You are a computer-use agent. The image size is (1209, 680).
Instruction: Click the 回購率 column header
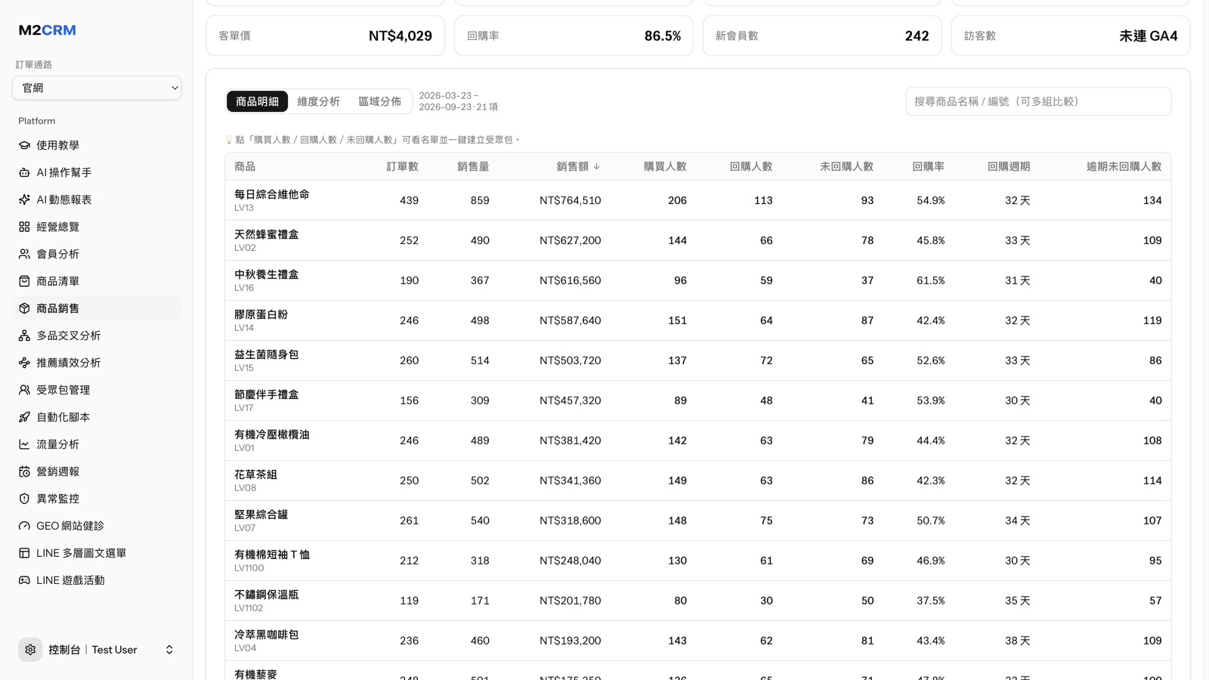click(928, 166)
